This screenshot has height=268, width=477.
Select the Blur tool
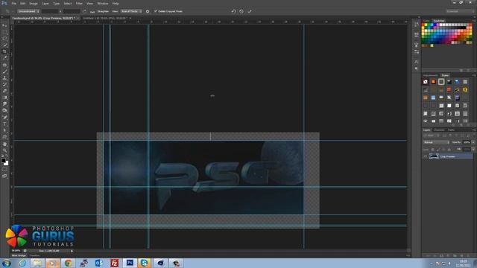point(4,104)
